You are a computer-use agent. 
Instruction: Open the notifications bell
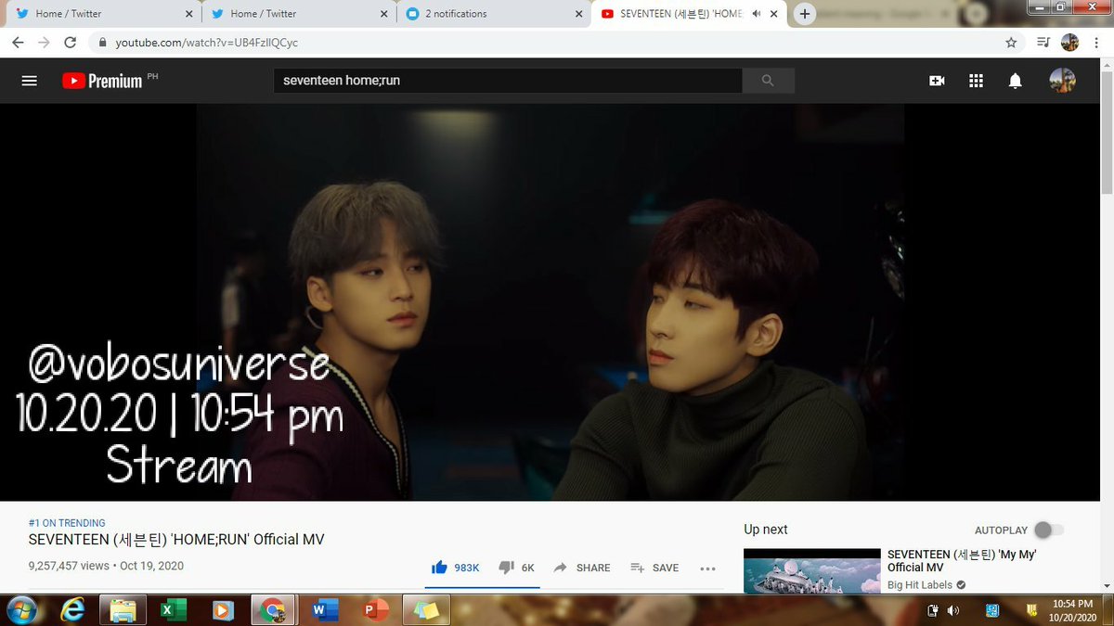(x=1016, y=81)
